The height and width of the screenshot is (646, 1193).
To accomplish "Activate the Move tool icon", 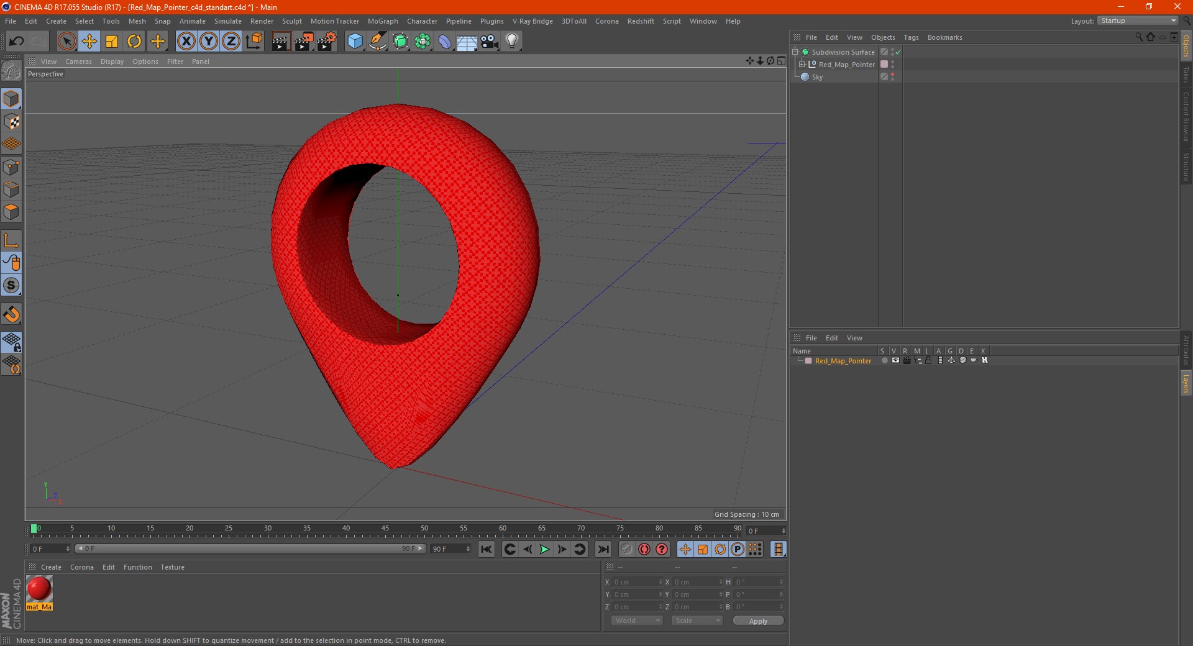I will [x=89, y=41].
